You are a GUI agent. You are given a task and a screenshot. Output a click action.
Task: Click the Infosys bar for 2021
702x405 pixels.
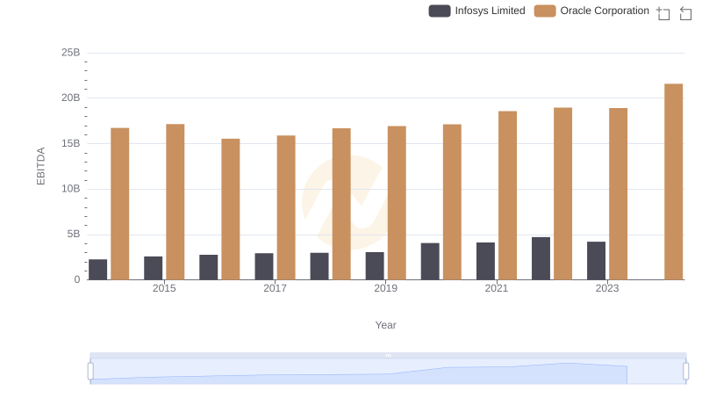click(x=486, y=261)
